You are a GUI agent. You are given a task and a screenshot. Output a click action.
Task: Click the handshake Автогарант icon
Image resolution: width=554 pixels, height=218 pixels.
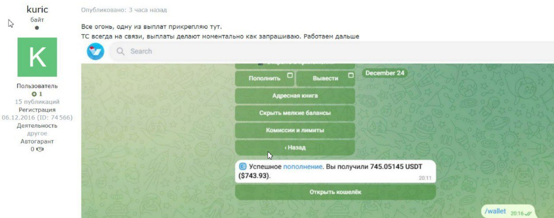pyautogui.click(x=40, y=149)
